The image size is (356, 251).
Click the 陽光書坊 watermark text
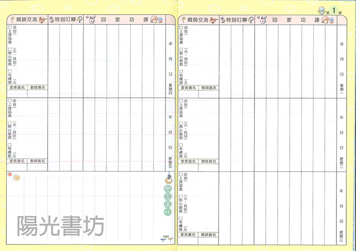point(60,227)
